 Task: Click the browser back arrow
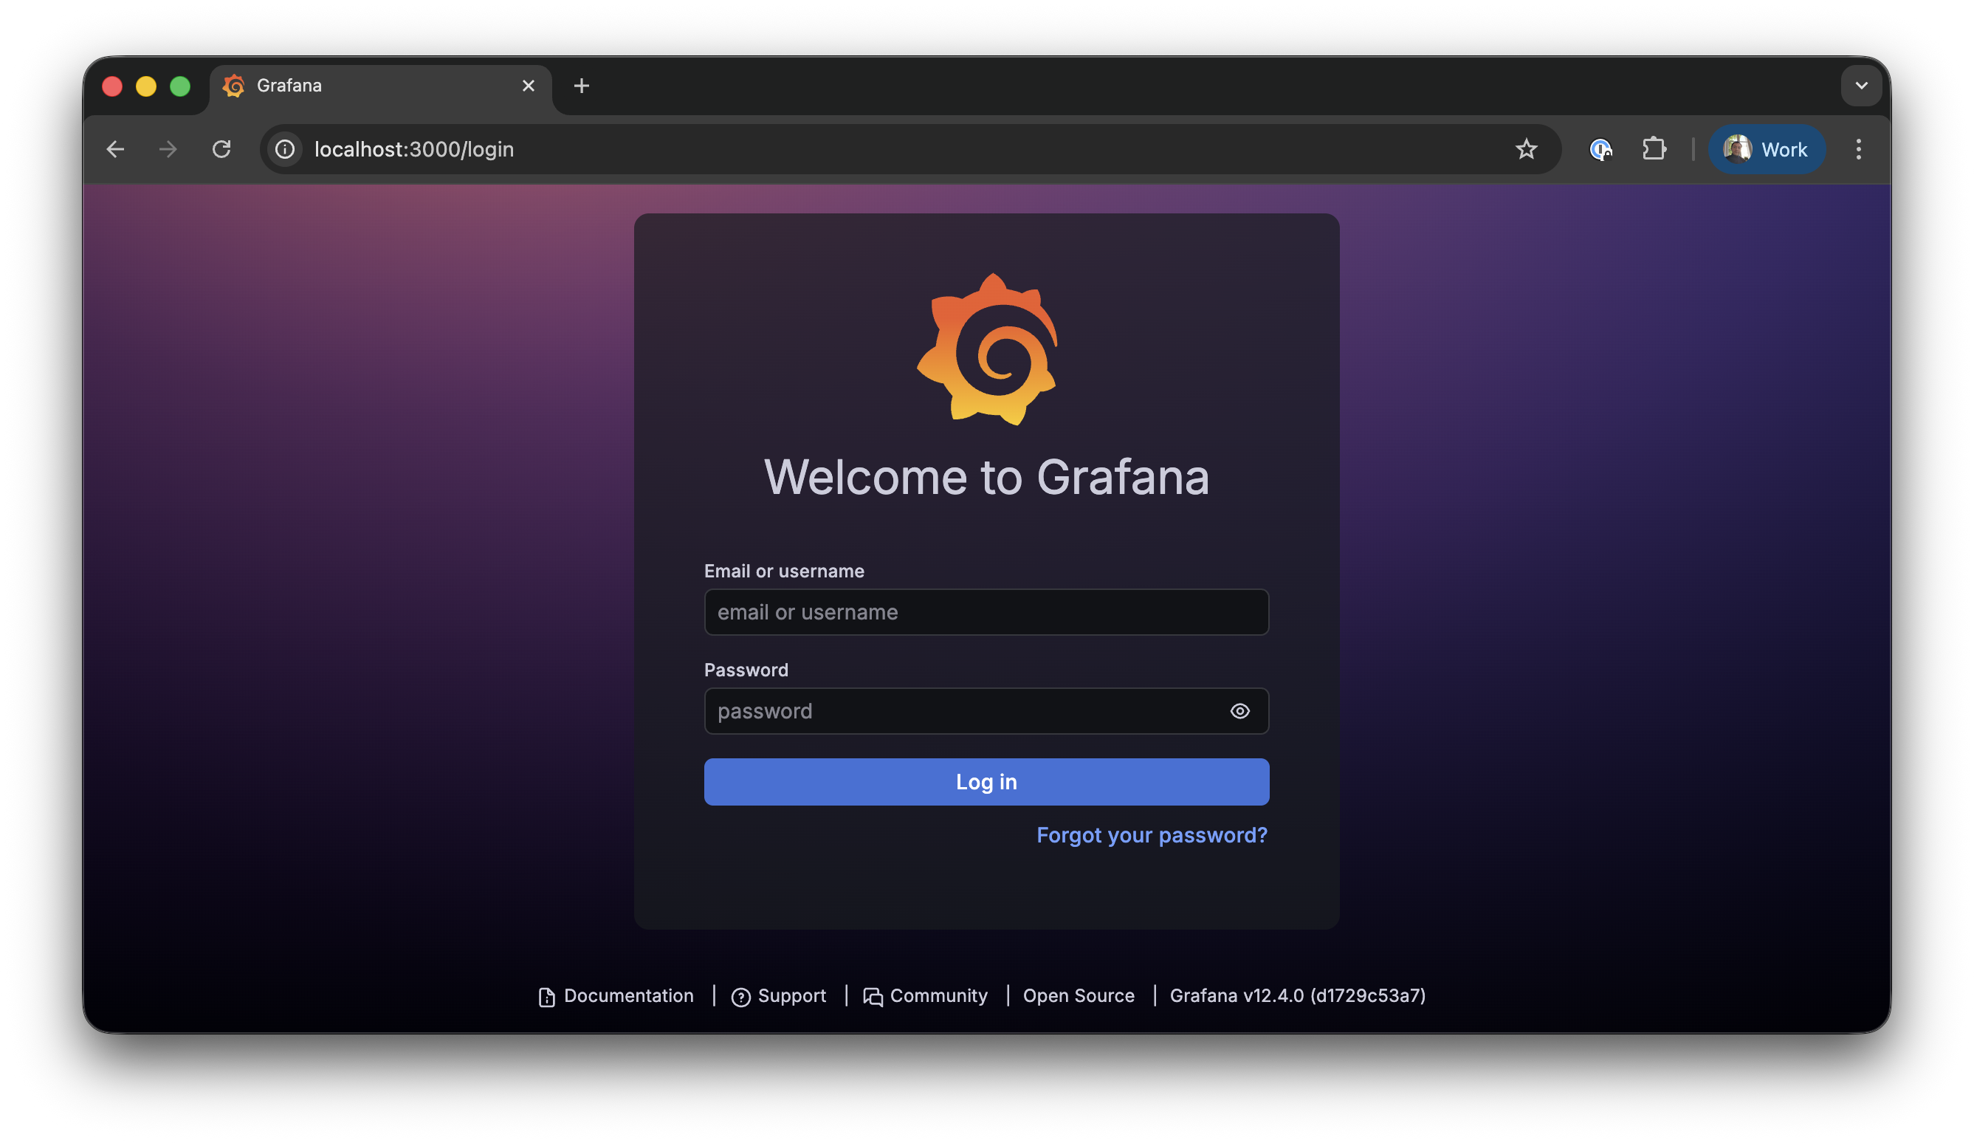coord(115,149)
